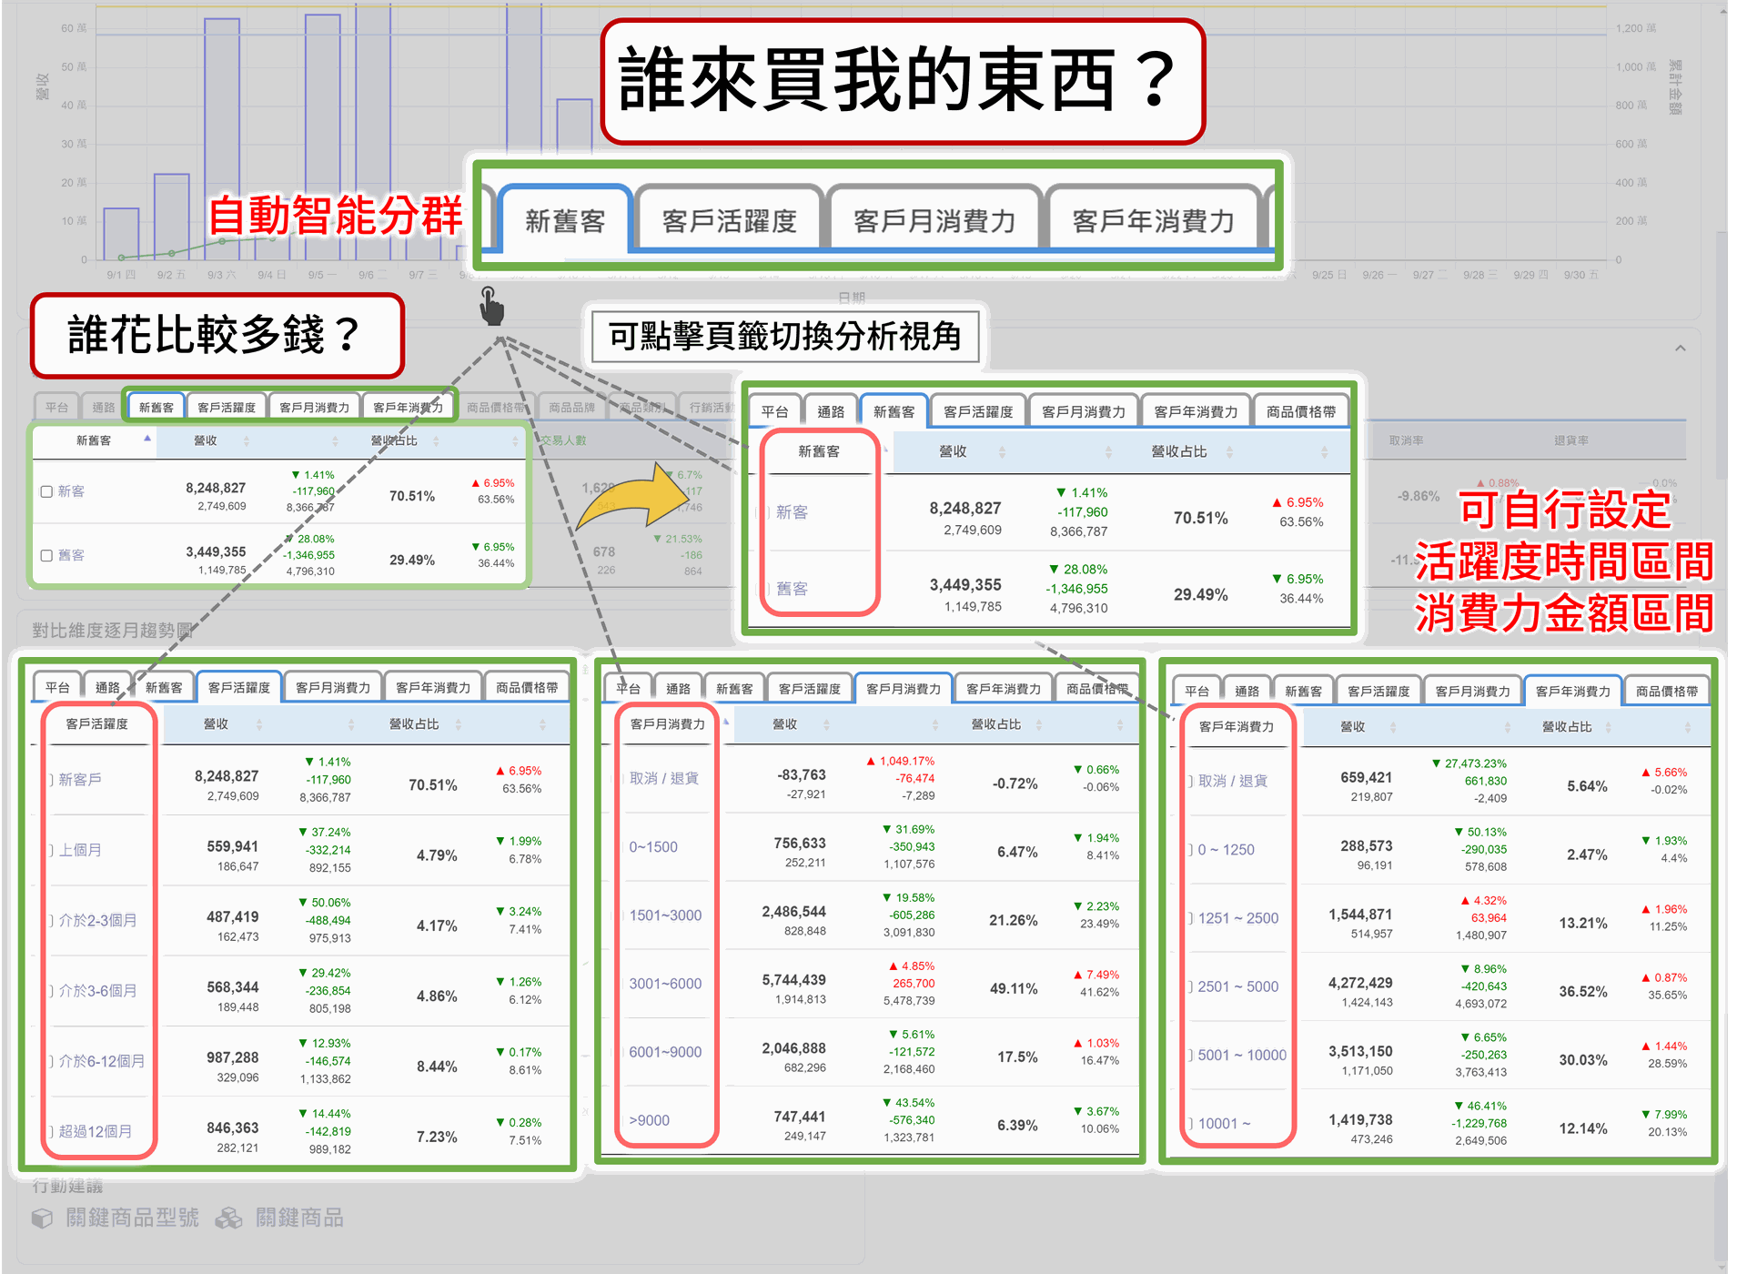Sort by 新舊客 column arrow in small table
Image resolution: width=1747 pixels, height=1274 pixels.
coord(146,440)
